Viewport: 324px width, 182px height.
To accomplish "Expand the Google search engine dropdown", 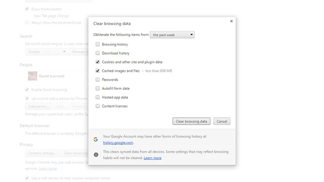I will [x=46, y=52].
